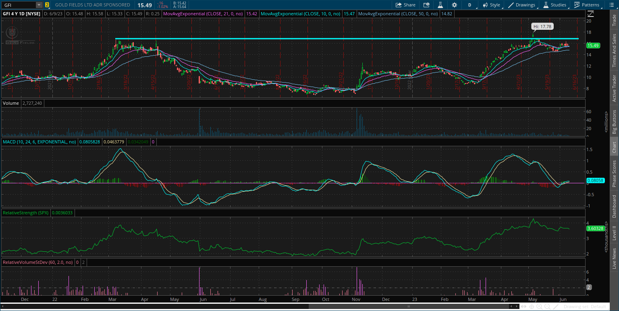Click the RelativeStrength (SPX) study label
619x311 pixels.
25,212
